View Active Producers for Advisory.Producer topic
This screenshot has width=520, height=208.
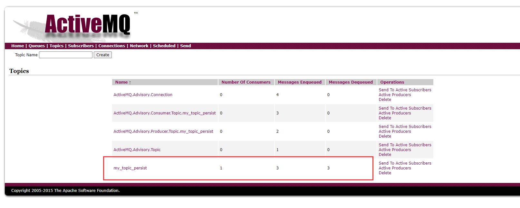coord(395,131)
